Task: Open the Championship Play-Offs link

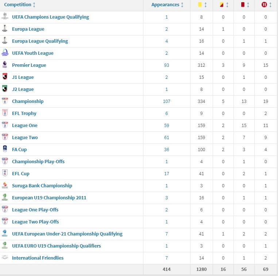Action: 38,162
